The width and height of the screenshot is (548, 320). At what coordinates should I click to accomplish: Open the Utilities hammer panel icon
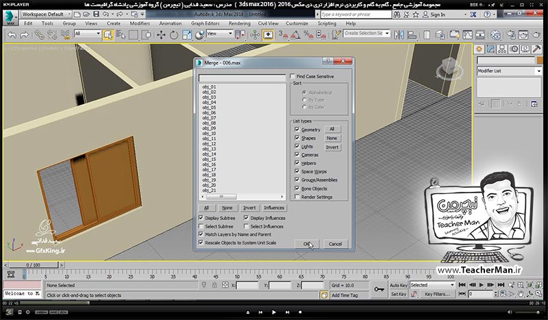536,49
